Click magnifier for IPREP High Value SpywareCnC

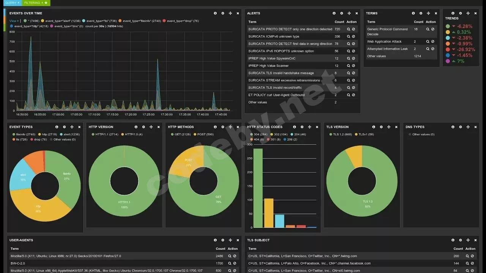349,59
